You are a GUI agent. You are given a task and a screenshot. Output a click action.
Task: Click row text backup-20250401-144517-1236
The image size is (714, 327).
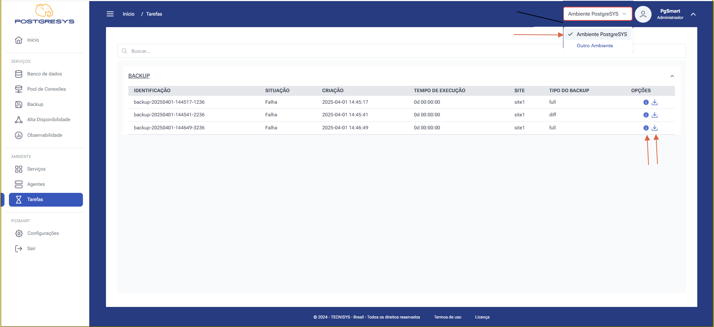(169, 102)
